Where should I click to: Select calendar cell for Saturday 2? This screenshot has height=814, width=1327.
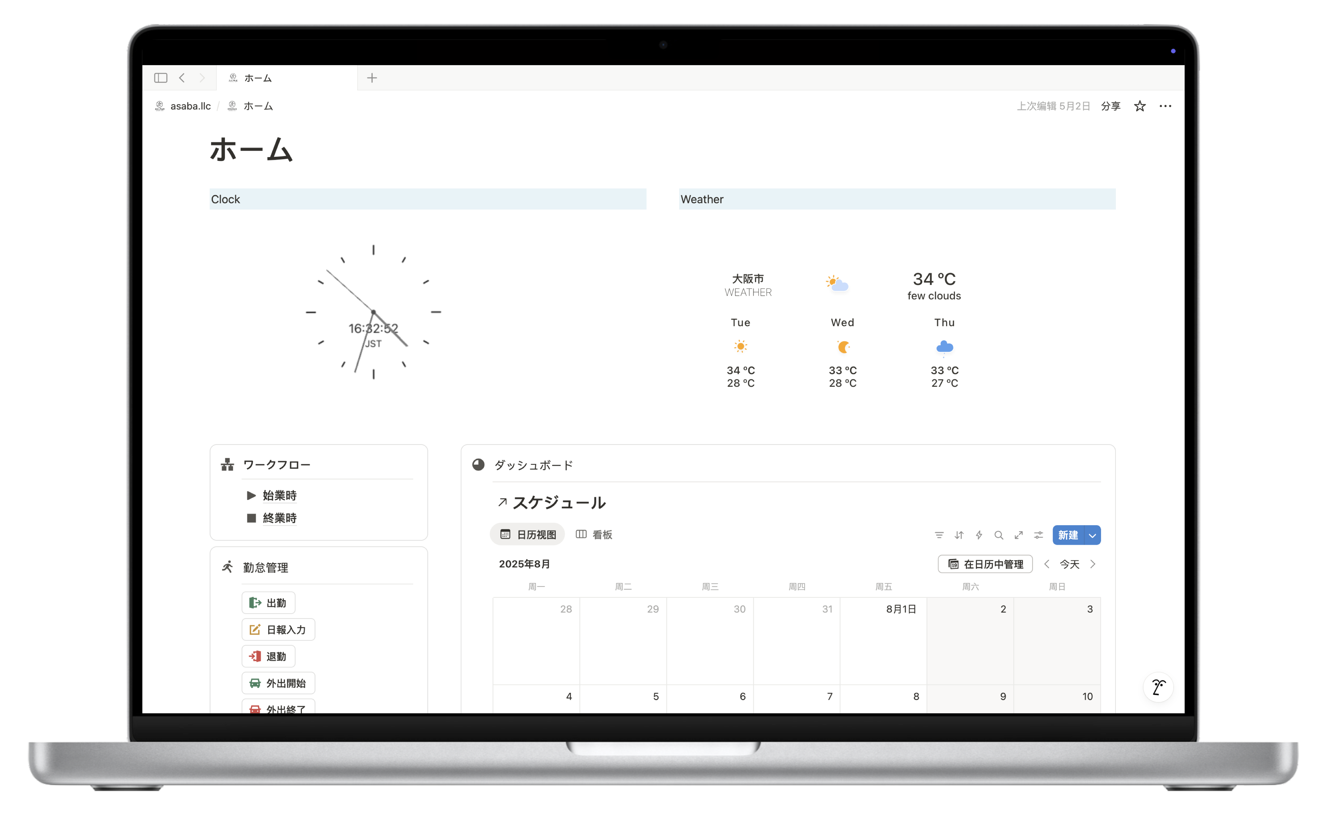coord(971,641)
